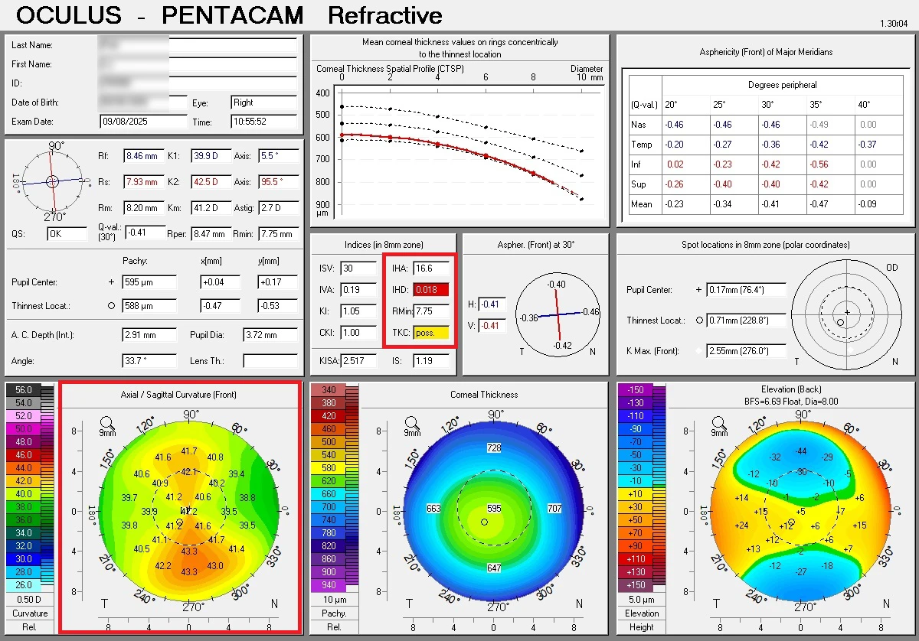Click the K2 value 42.5 D
This screenshot has width=919, height=641.
point(211,182)
